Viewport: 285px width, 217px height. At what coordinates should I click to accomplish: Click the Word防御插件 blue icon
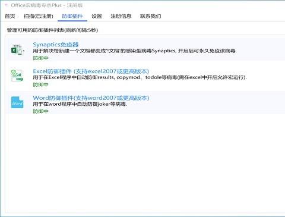tap(17, 102)
